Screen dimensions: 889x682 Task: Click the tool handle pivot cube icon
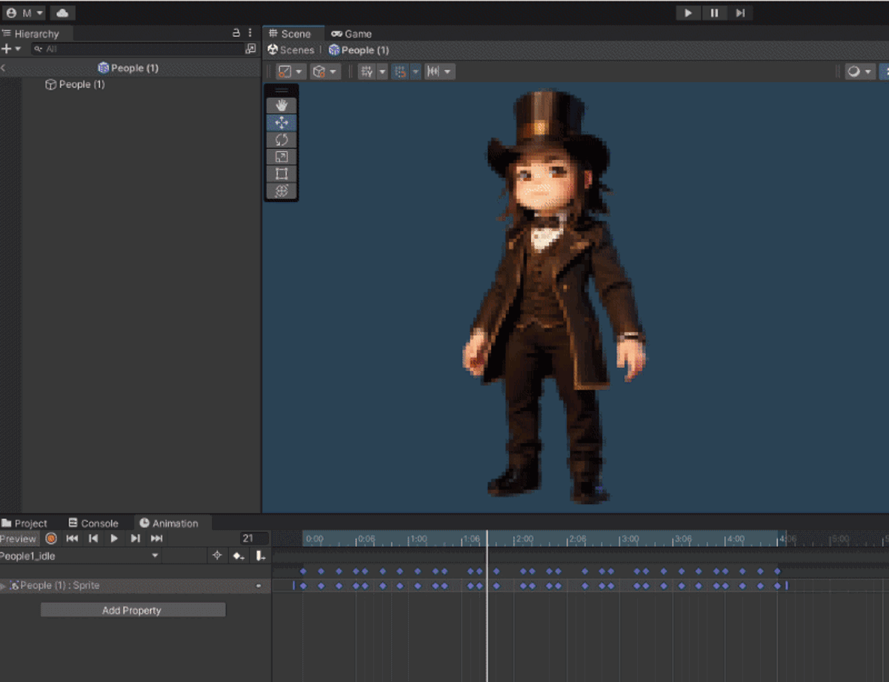pos(319,71)
